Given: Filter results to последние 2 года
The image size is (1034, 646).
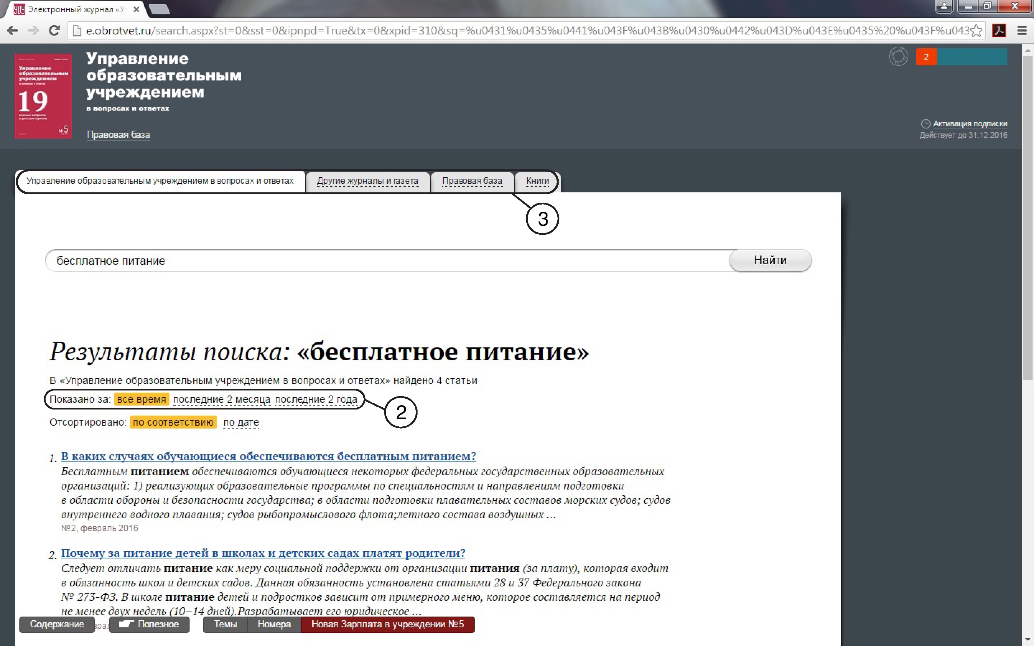Looking at the screenshot, I should [316, 399].
